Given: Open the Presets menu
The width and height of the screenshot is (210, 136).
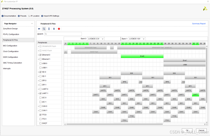Looking at the screenshot, I should click(22, 16).
